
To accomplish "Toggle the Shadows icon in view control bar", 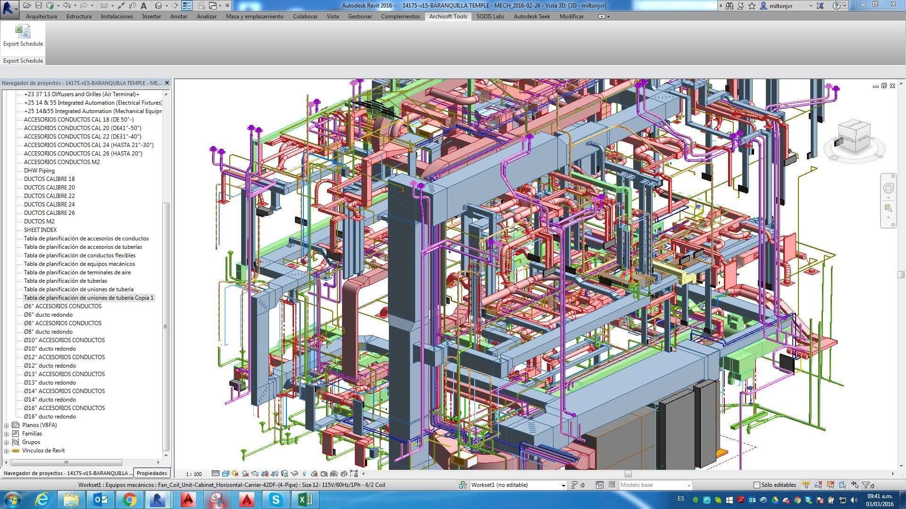I will pos(245,474).
